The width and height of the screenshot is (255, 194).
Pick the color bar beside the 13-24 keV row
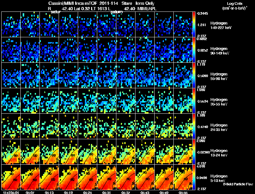(194, 152)
